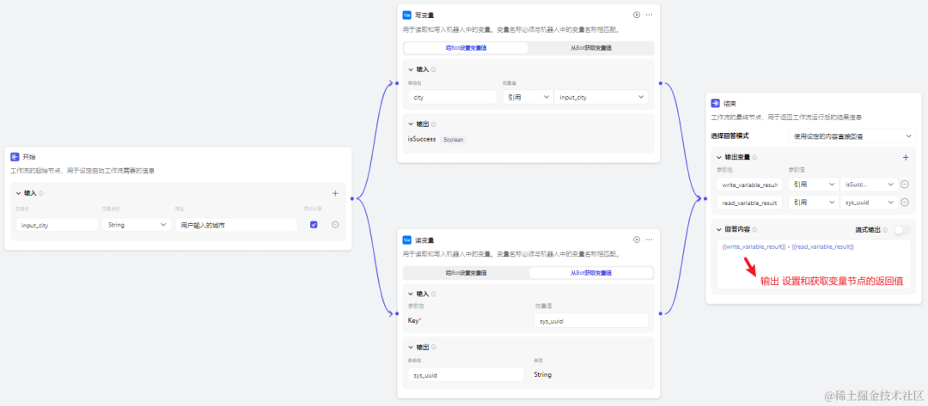Remove the read_variable_result output row

click(x=905, y=203)
